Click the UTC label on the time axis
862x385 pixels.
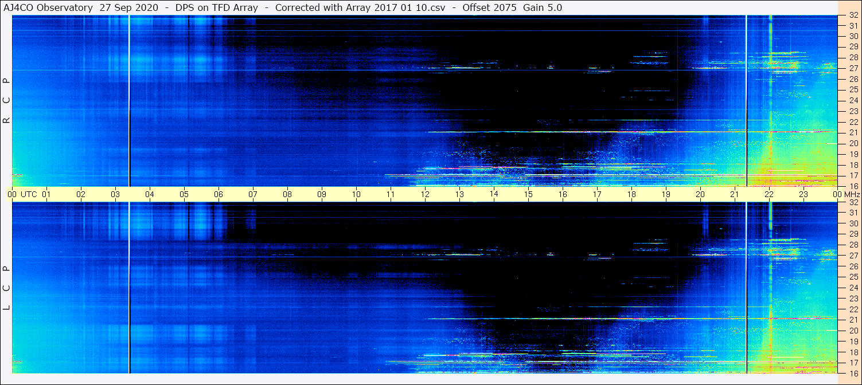point(29,194)
